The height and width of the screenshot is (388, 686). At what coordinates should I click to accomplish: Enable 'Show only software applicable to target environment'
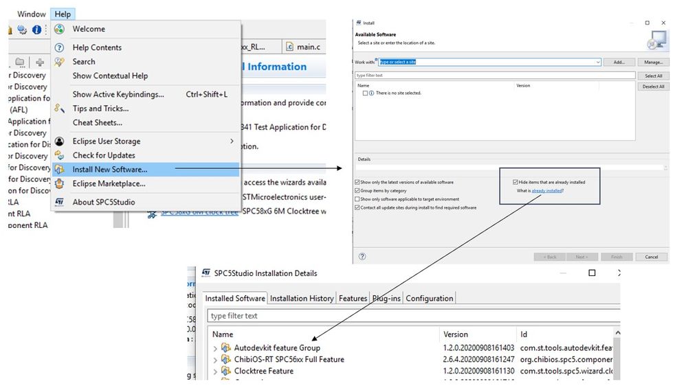(x=357, y=199)
